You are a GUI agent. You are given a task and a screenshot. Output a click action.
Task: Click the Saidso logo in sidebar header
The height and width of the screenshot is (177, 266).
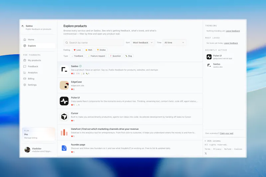(23, 26)
